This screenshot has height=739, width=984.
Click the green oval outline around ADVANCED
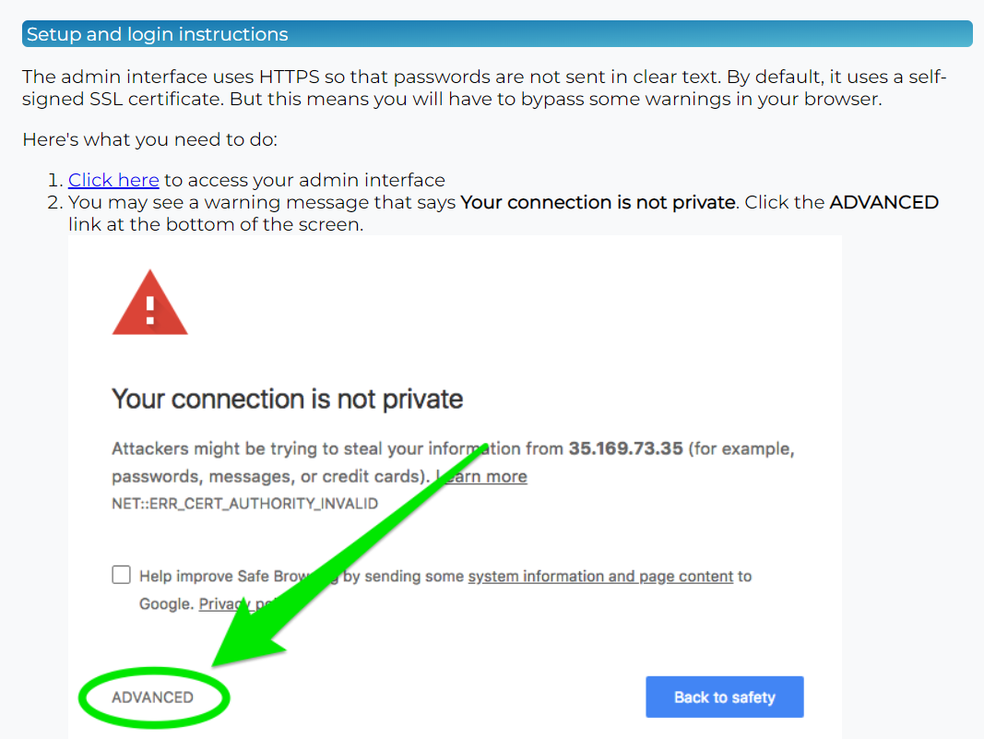tap(154, 697)
